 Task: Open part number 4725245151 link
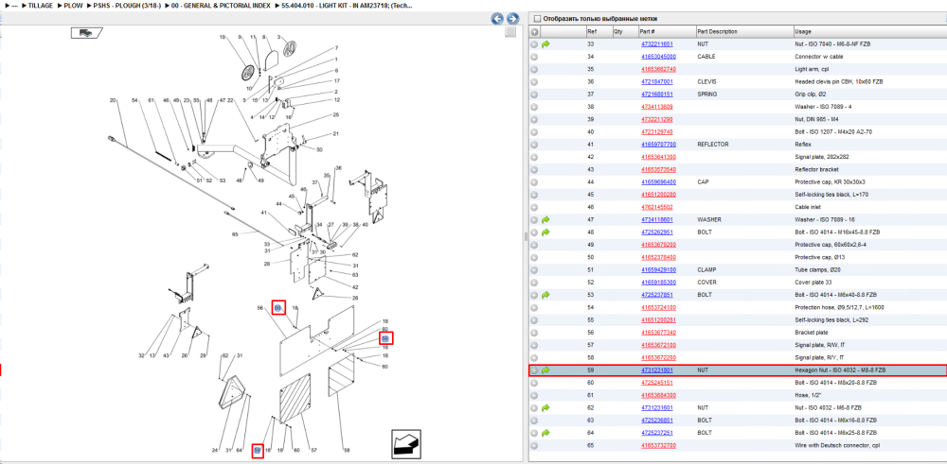click(x=656, y=383)
